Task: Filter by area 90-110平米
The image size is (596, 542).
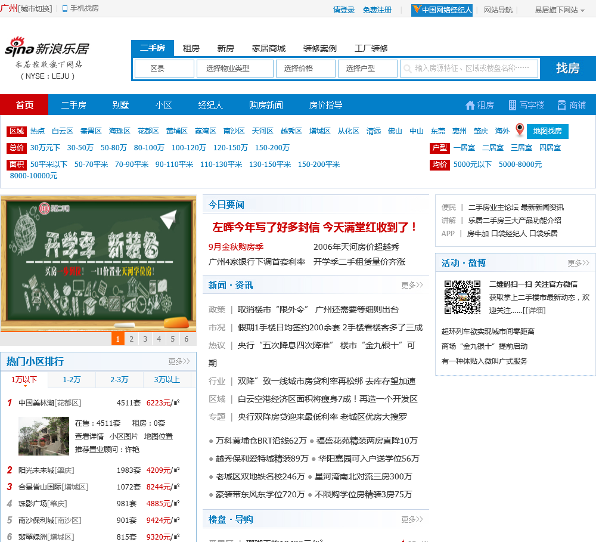Action: tap(174, 165)
